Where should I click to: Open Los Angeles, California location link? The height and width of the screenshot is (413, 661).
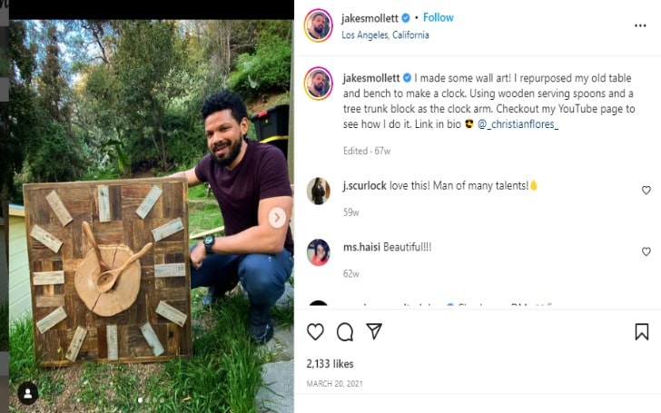(x=385, y=35)
